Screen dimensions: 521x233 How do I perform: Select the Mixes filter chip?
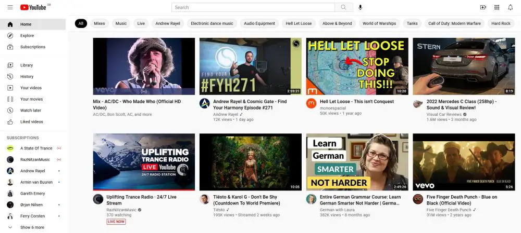click(100, 23)
